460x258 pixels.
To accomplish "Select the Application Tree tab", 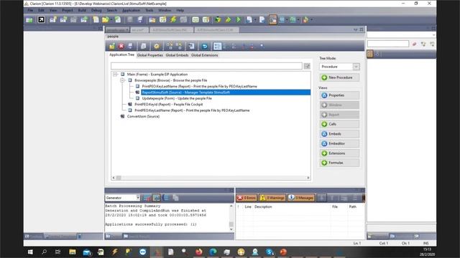I will point(121,54).
